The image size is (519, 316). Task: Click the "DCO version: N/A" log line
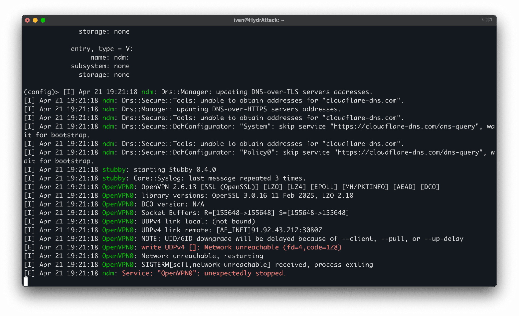pyautogui.click(x=173, y=204)
